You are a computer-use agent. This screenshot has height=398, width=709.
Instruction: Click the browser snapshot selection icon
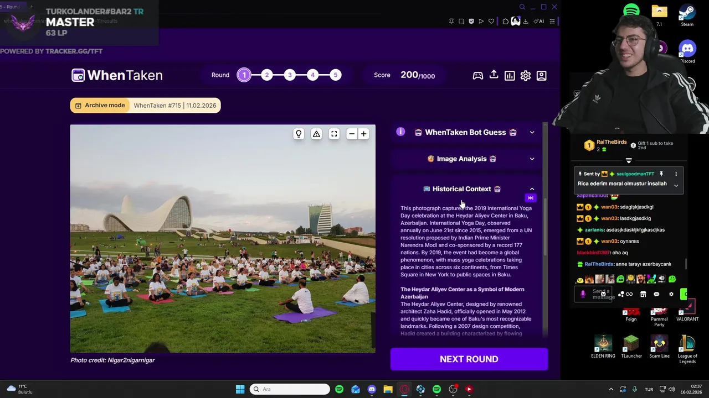pyautogui.click(x=461, y=21)
